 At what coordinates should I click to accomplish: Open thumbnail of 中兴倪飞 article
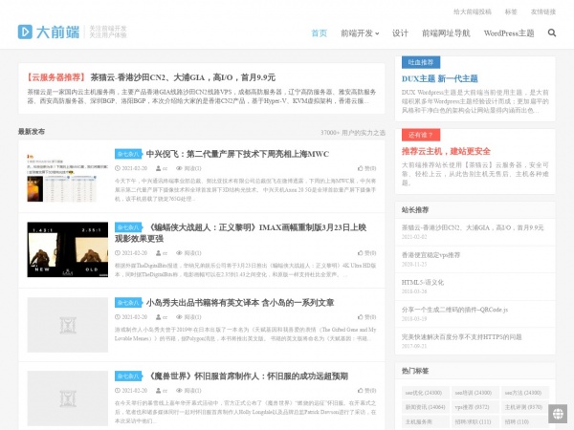click(67, 176)
